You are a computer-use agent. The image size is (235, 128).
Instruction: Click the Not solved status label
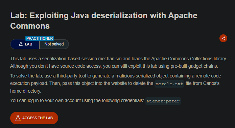click(54, 44)
